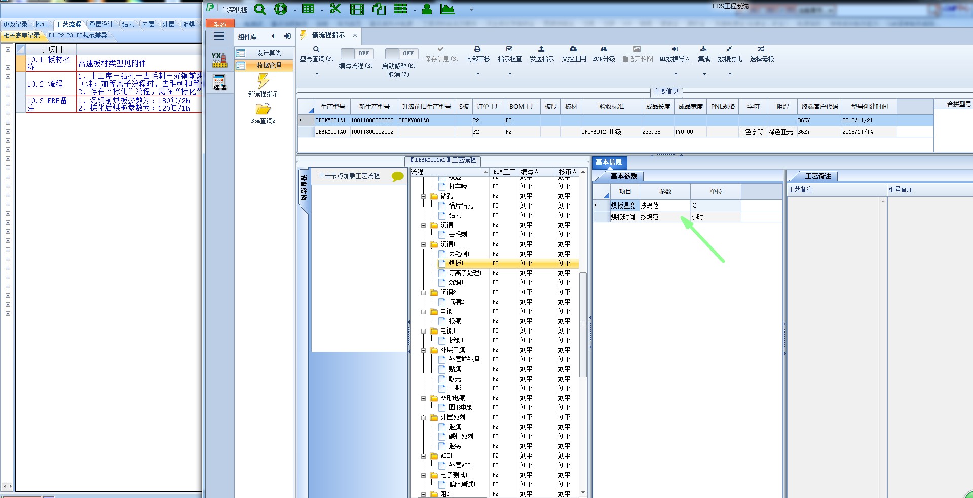Click the 10.2 流程 row in left window

coord(109,84)
